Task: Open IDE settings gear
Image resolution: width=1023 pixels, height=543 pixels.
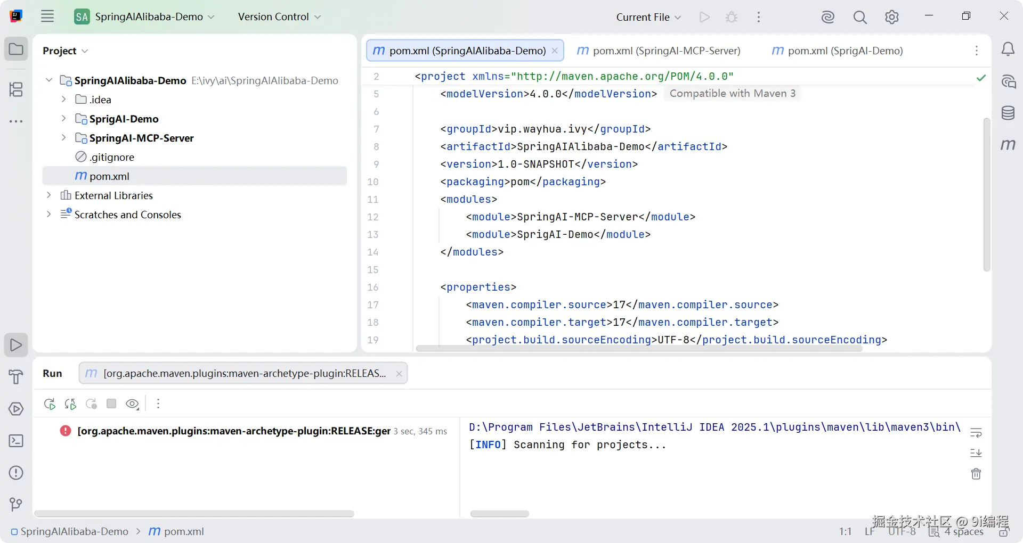Action: pyautogui.click(x=892, y=17)
